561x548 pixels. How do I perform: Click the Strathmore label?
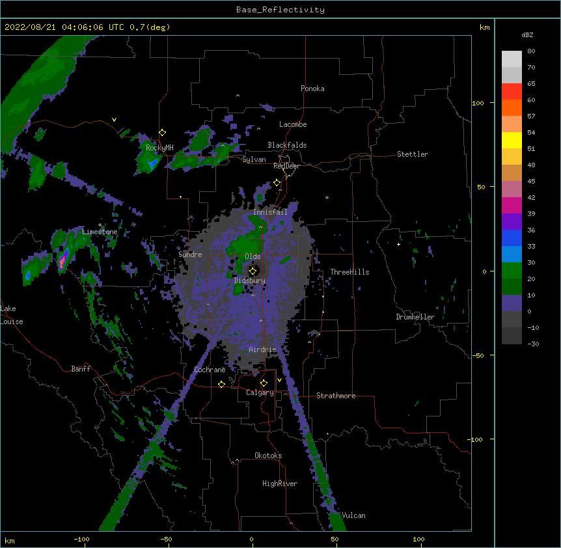pos(336,396)
